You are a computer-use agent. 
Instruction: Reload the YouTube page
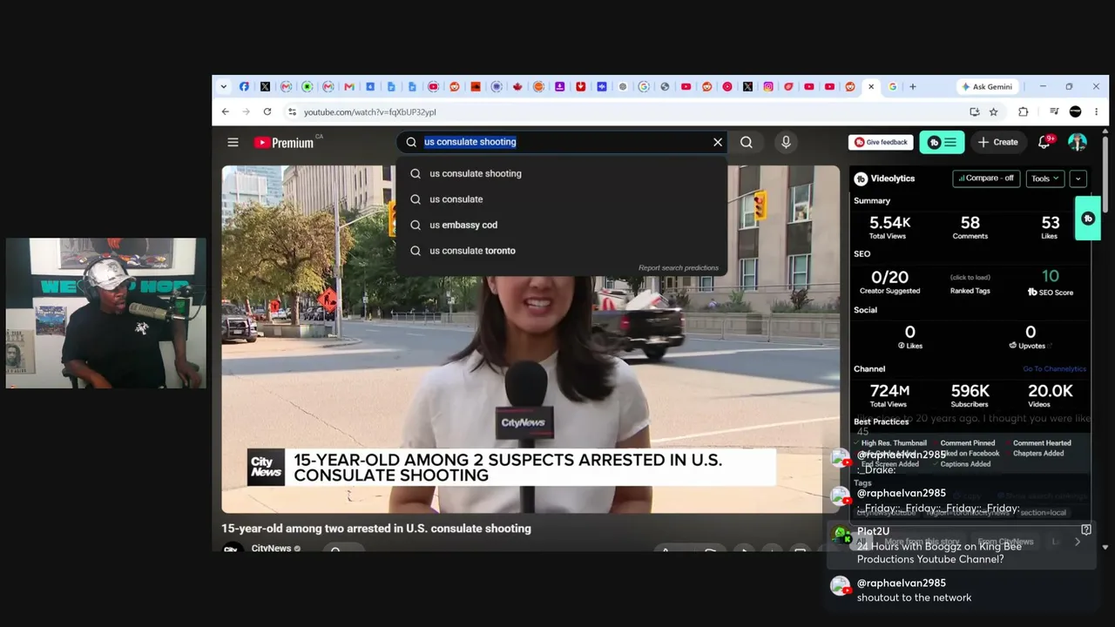point(267,111)
